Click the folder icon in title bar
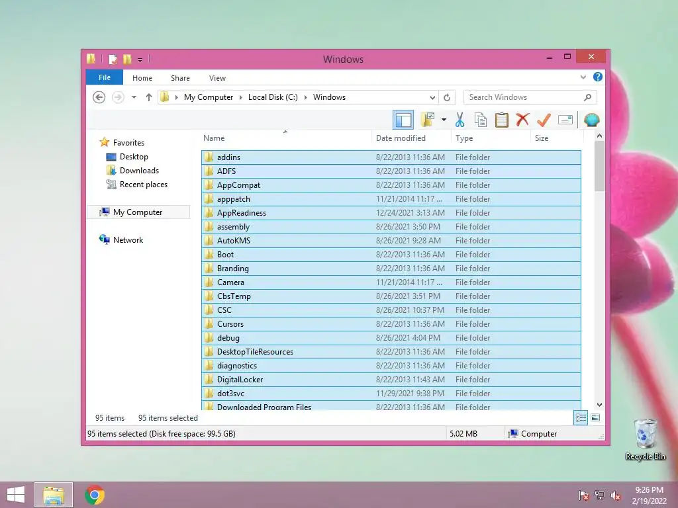678x508 pixels. pyautogui.click(x=91, y=58)
